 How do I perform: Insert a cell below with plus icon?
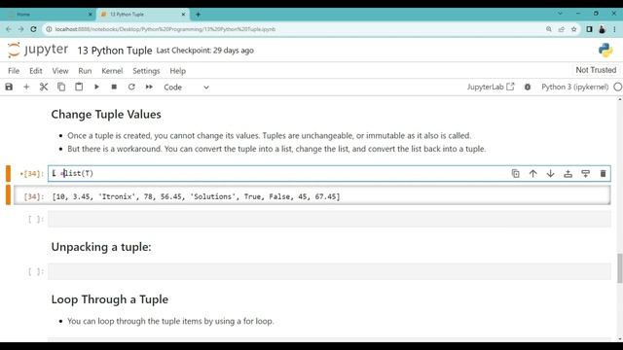point(26,87)
